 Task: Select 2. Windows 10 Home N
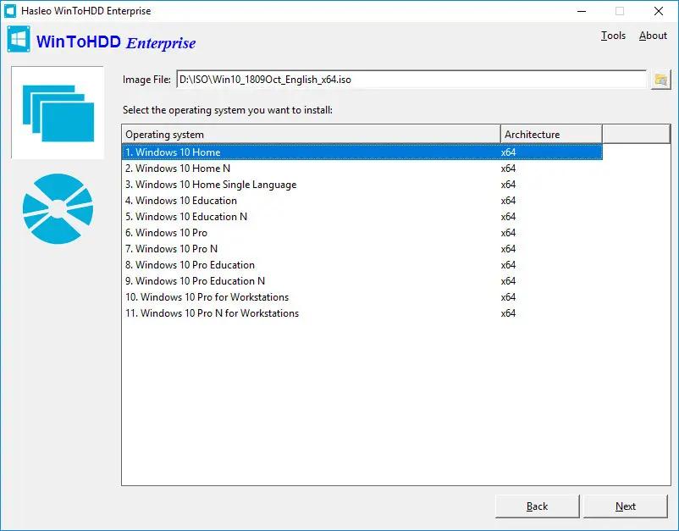362,168
